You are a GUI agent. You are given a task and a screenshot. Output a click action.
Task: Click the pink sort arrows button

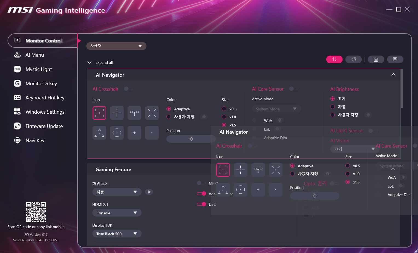click(x=334, y=59)
